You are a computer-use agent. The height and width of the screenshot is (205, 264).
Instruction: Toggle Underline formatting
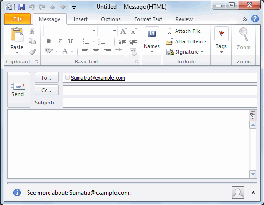pos(70,41)
